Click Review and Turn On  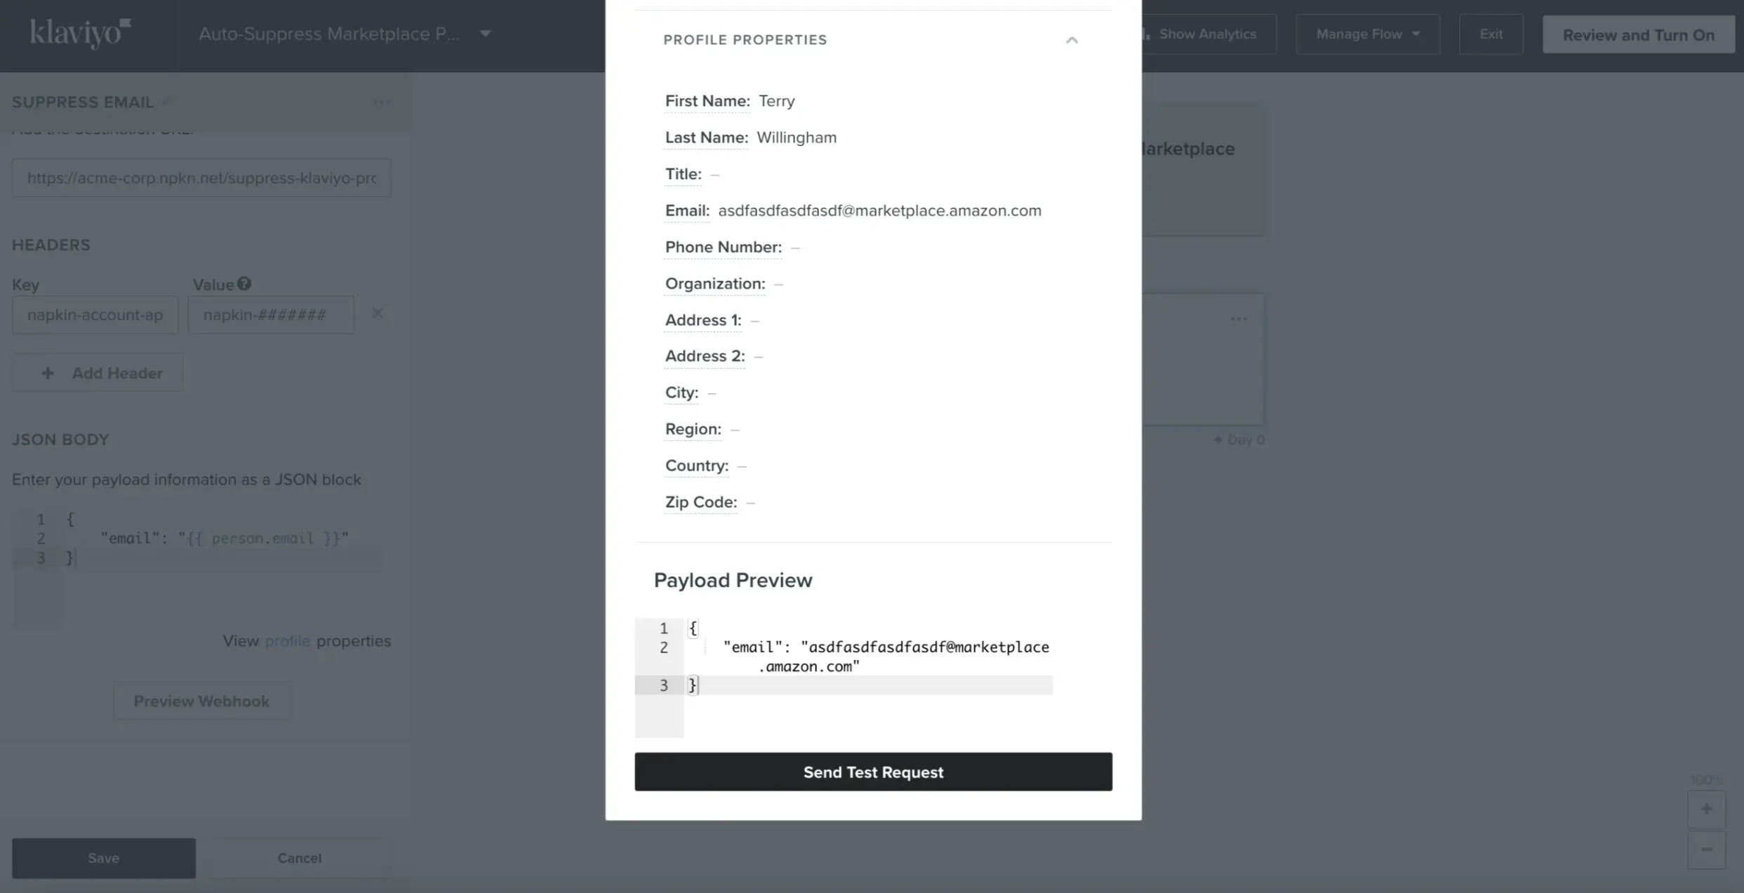(1638, 34)
